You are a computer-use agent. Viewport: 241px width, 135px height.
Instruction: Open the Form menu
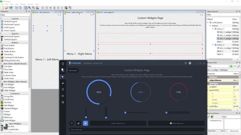click(12, 4)
